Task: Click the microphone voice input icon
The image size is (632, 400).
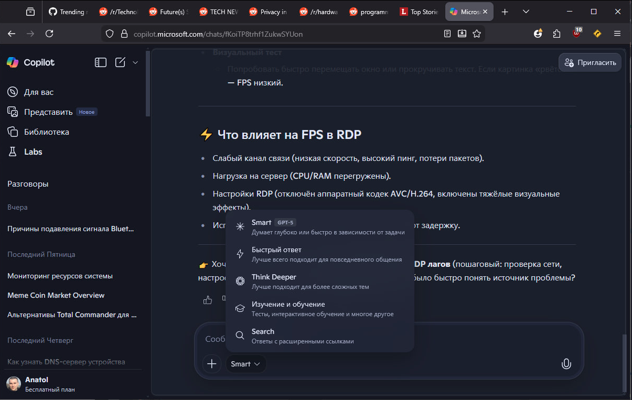Action: click(566, 364)
